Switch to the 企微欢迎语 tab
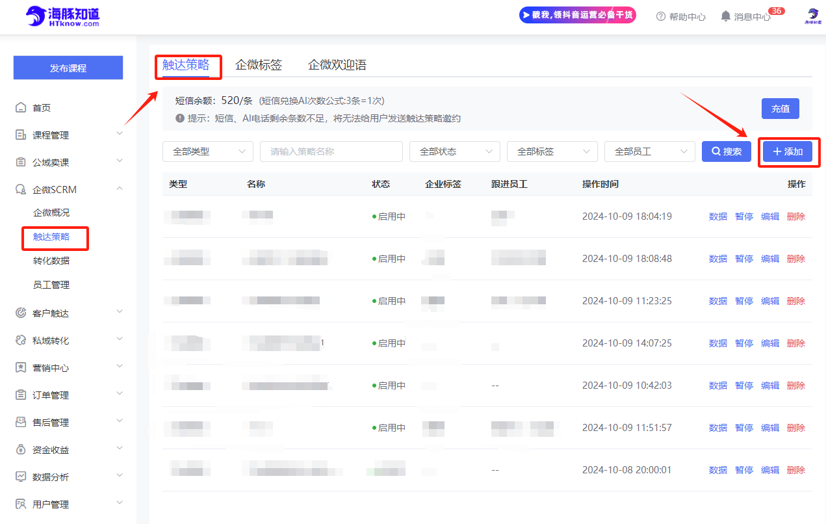The width and height of the screenshot is (826, 524). [x=337, y=65]
